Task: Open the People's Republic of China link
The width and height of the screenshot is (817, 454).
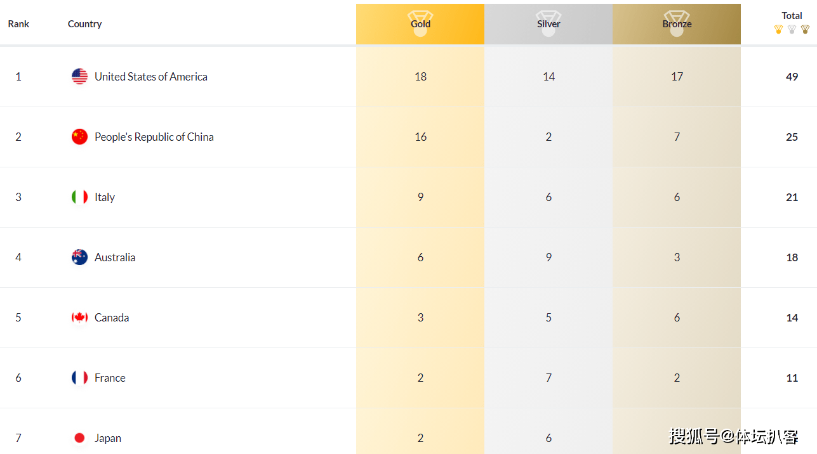Action: point(154,137)
